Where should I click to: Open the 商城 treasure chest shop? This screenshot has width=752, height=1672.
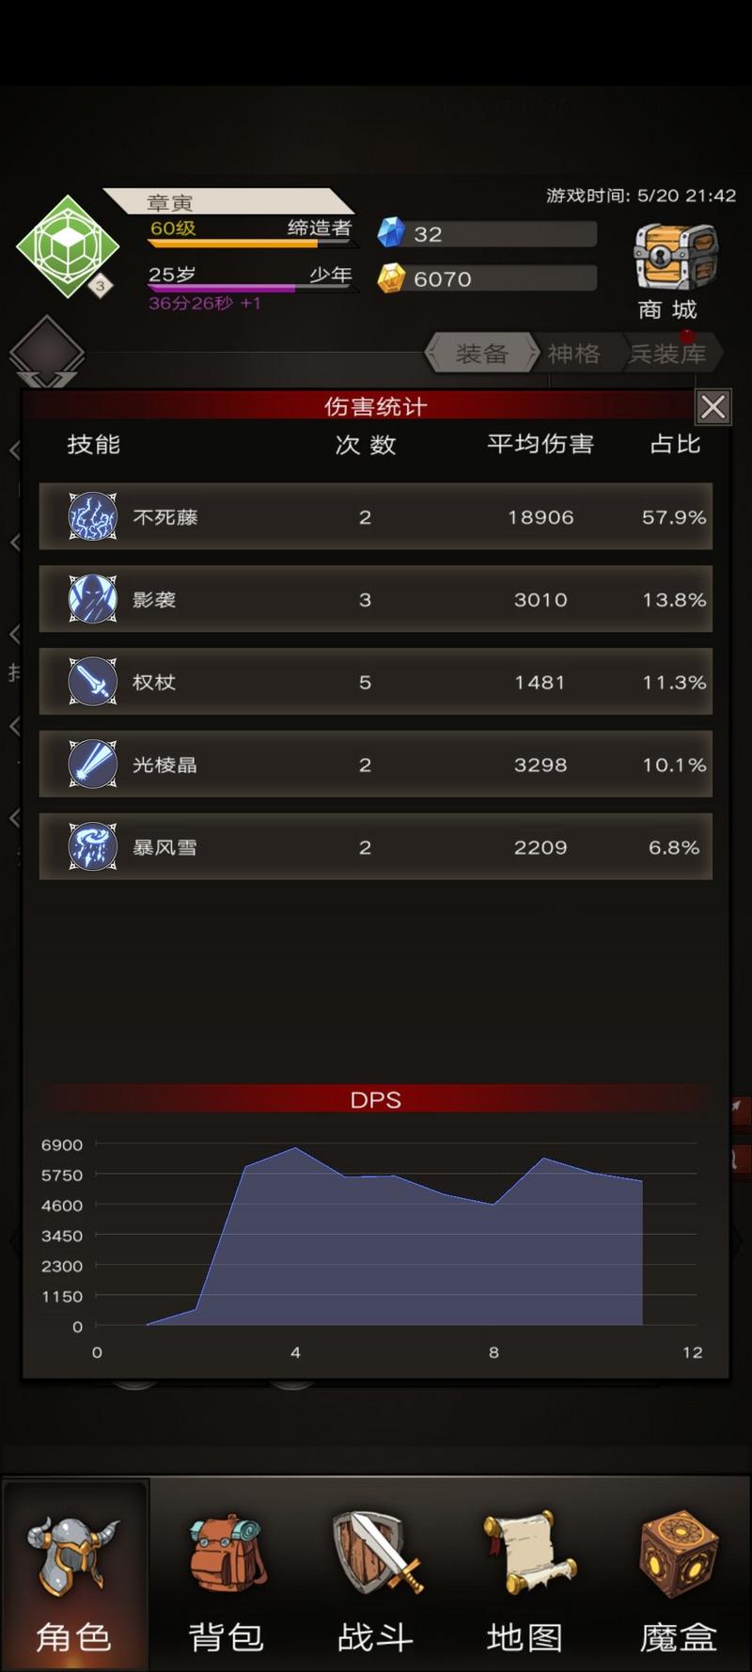click(x=677, y=270)
